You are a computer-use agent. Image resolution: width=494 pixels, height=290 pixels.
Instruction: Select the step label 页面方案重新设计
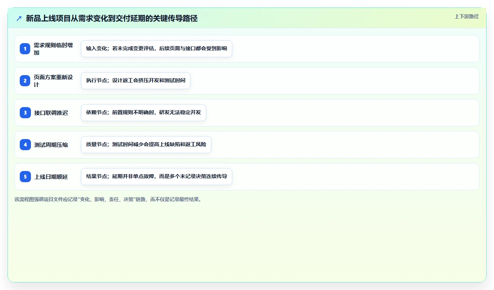(x=53, y=81)
